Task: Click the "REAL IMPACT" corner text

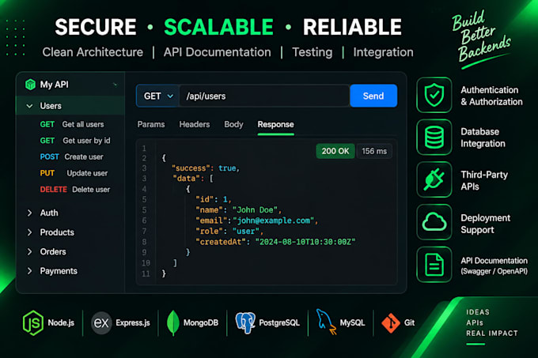Action: pos(491,334)
